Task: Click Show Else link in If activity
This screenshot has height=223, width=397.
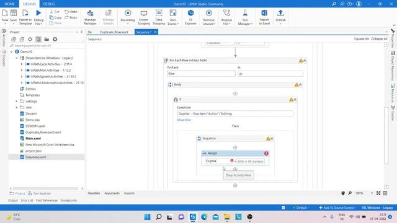Action: [184, 120]
